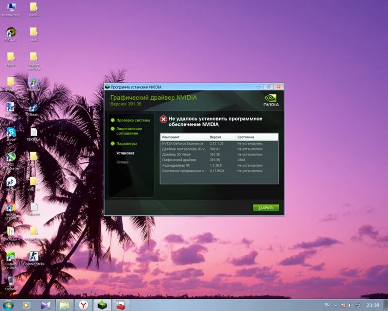
Task: Click the Версия: 391.35 subtitle
Action: click(x=126, y=104)
